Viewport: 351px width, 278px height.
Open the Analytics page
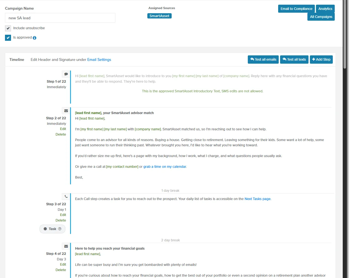[x=325, y=9]
